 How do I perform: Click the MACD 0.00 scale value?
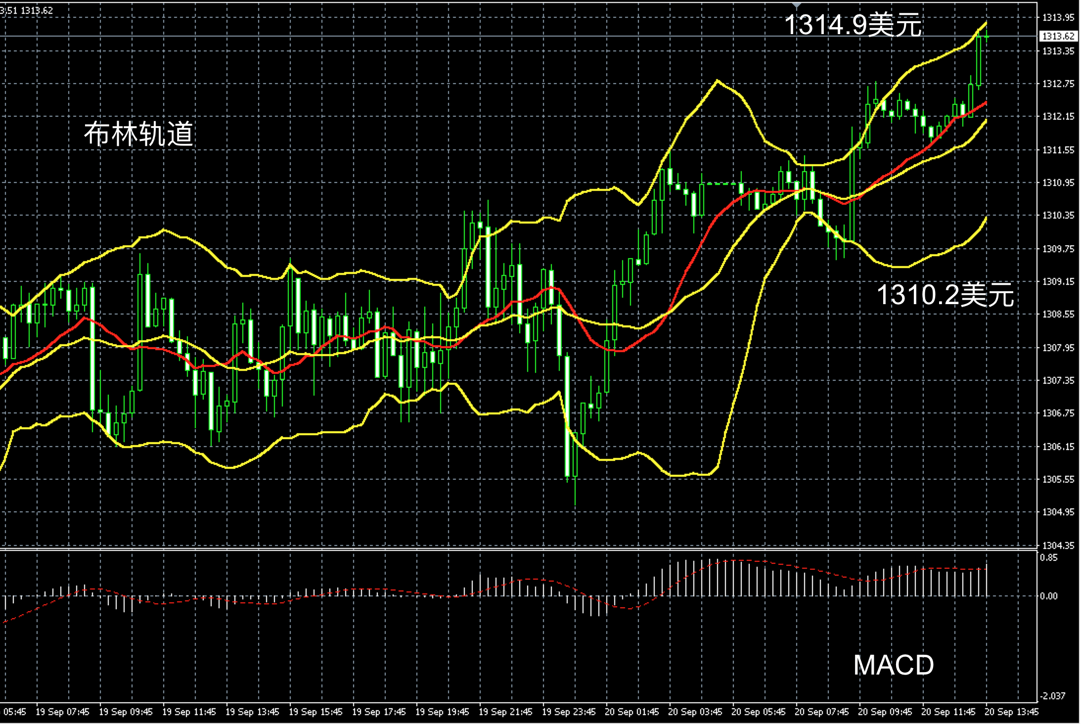pyautogui.click(x=1048, y=596)
